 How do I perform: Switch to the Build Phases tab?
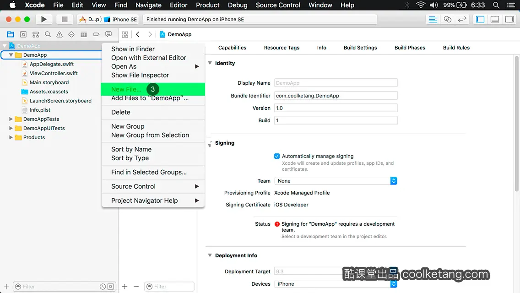click(410, 48)
